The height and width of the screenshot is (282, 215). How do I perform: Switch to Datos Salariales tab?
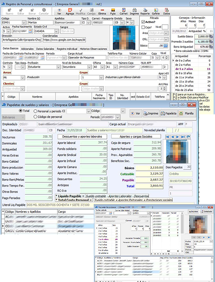point(45,49)
